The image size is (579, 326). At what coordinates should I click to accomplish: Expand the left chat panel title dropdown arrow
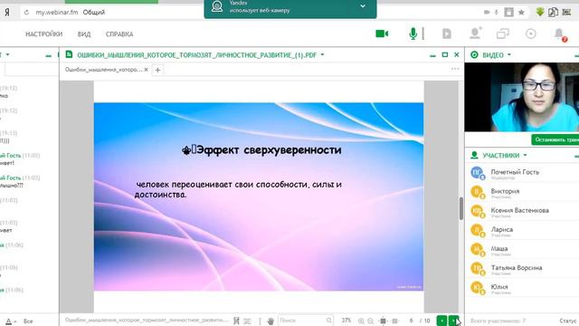tap(8, 54)
